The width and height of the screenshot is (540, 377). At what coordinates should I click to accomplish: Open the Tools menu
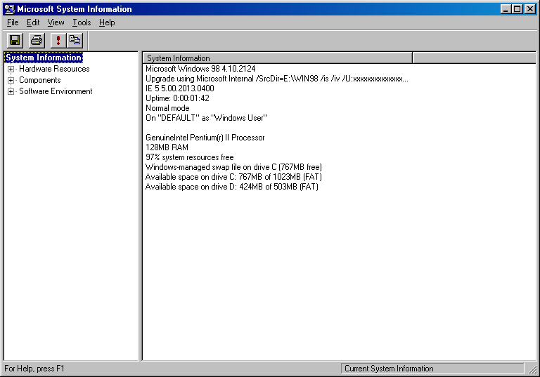click(82, 22)
